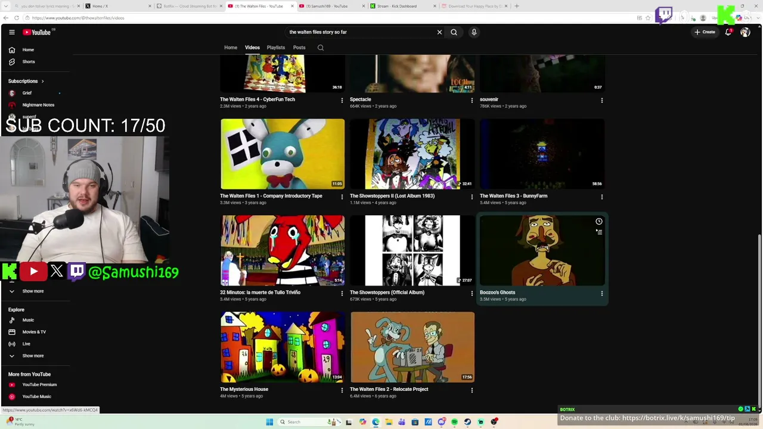763x429 pixels.
Task: Add Boozoo's Ghosts to Watch later
Action: (x=599, y=222)
